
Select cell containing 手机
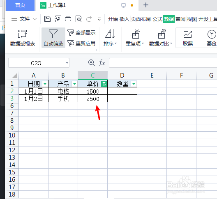coord(63,98)
